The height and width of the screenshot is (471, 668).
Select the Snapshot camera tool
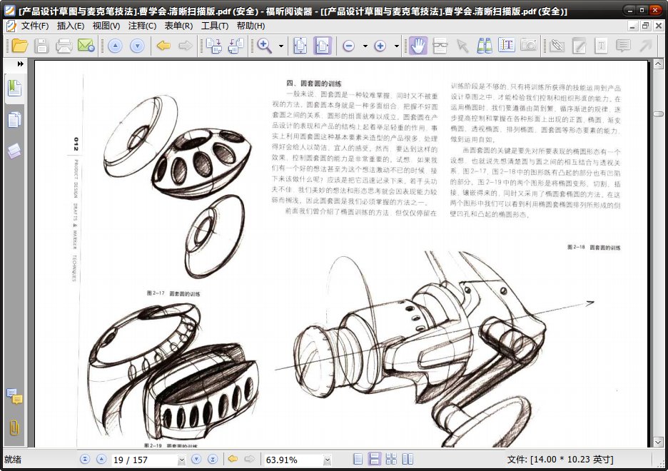pyautogui.click(x=529, y=45)
